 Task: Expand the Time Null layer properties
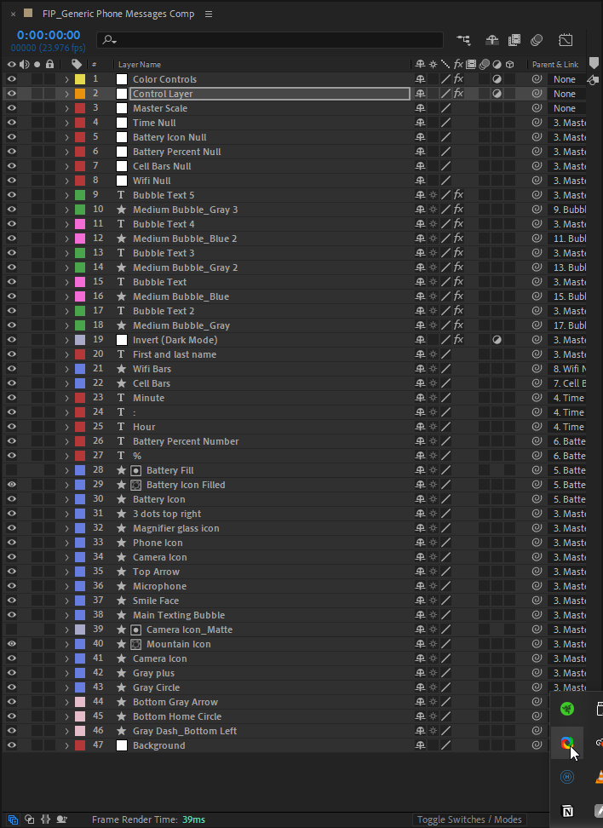[x=67, y=123]
